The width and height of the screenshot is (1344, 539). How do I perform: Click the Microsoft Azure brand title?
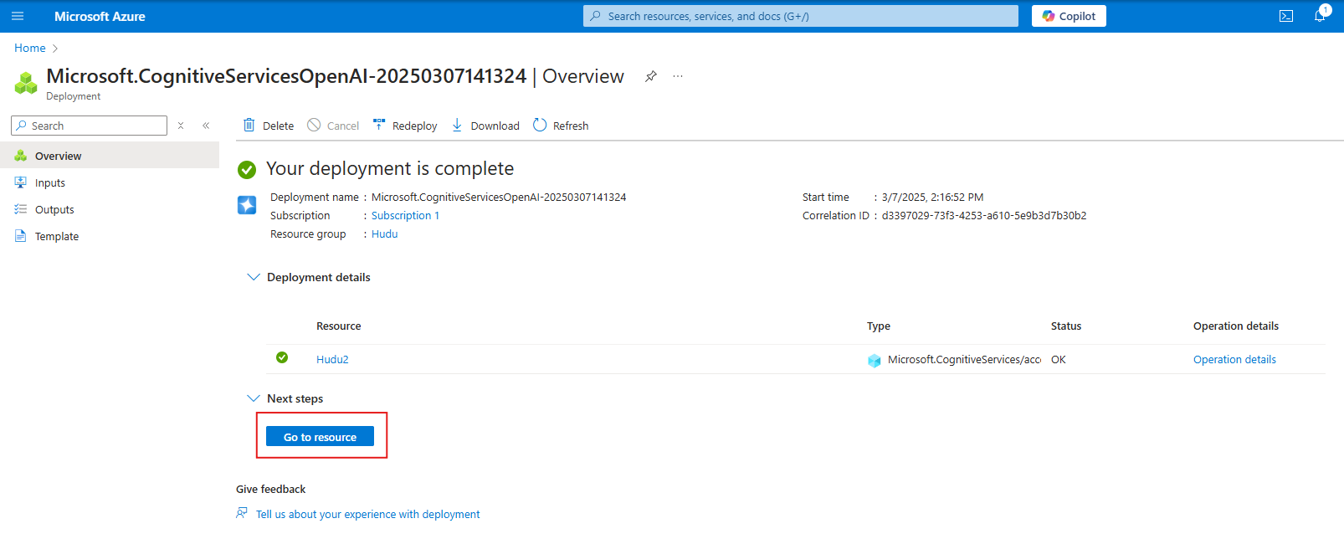coord(100,16)
